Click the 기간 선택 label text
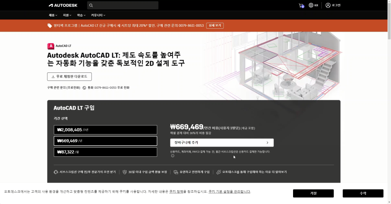The image size is (391, 204). coord(61,119)
